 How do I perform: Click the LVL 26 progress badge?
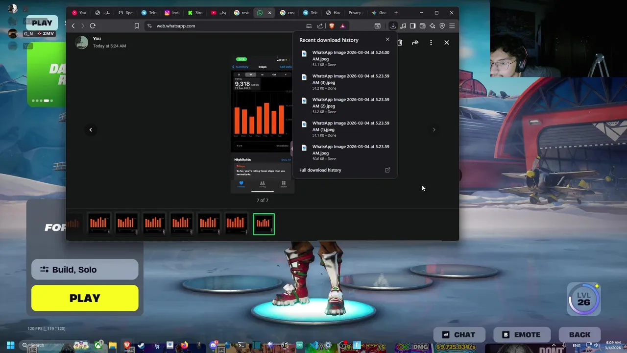[584, 299]
